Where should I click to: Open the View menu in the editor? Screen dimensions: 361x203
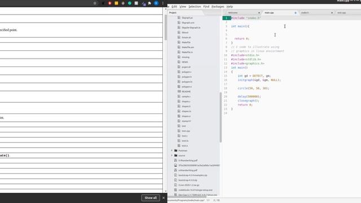(183, 7)
